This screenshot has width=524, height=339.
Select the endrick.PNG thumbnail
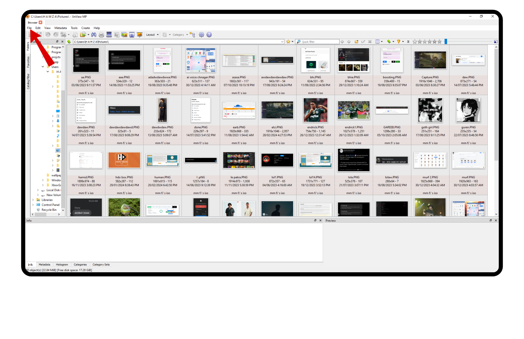[315, 110]
